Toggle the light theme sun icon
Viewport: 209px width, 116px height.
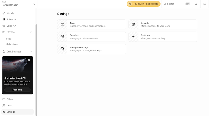[204, 4]
